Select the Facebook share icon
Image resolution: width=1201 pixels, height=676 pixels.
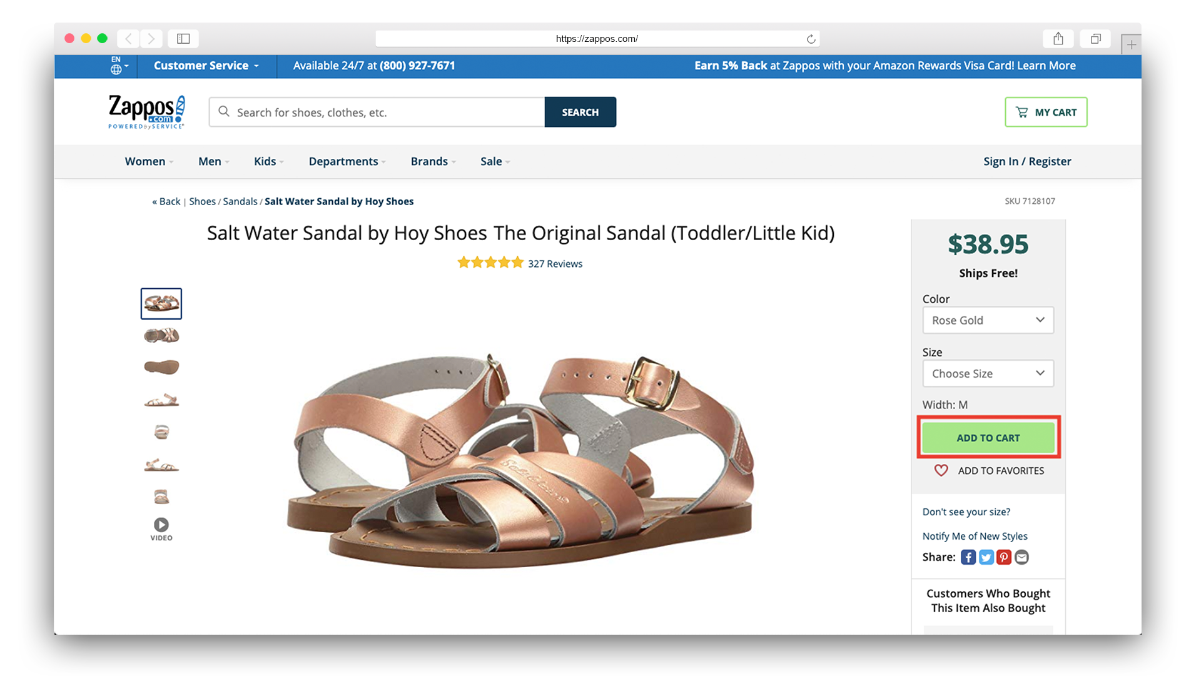tap(968, 557)
